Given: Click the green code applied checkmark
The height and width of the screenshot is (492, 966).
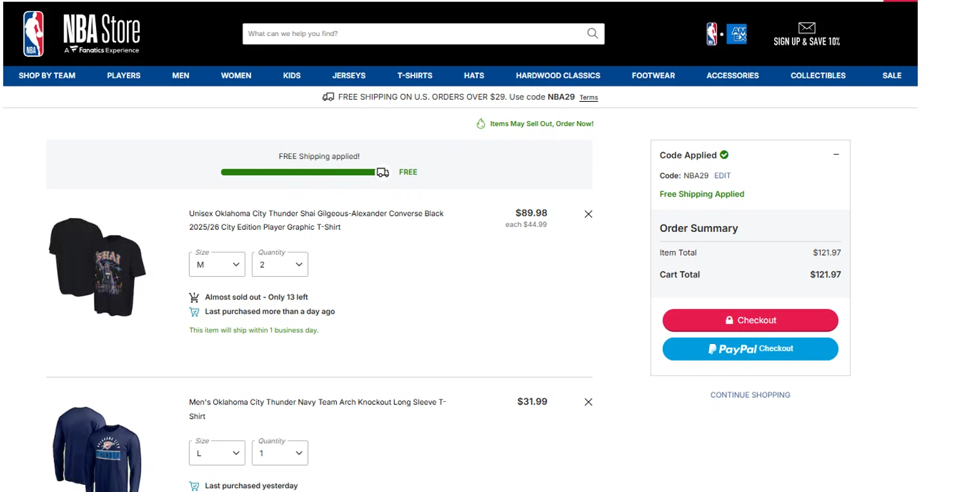Looking at the screenshot, I should click(x=724, y=155).
